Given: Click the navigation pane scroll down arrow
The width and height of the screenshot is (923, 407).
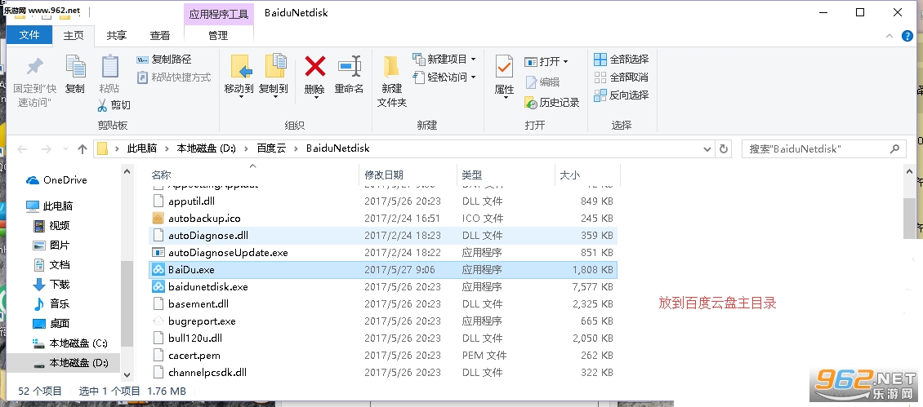Looking at the screenshot, I should 127,374.
